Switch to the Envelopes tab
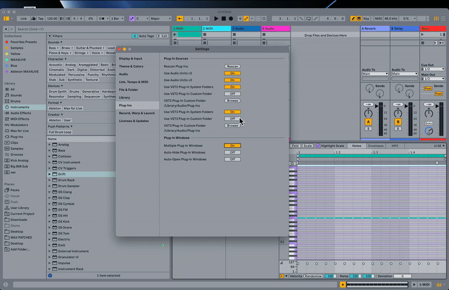 (375, 146)
